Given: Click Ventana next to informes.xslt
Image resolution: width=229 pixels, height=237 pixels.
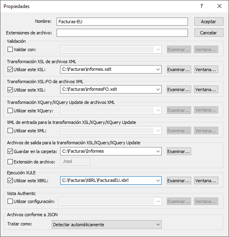Looking at the screenshot, I should (206, 70).
